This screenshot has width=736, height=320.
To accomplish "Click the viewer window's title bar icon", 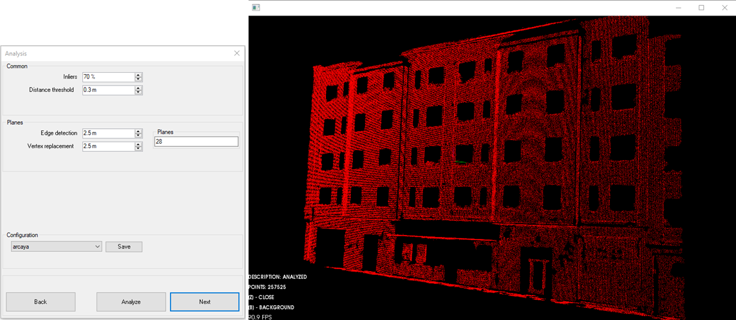I will 256,8.
